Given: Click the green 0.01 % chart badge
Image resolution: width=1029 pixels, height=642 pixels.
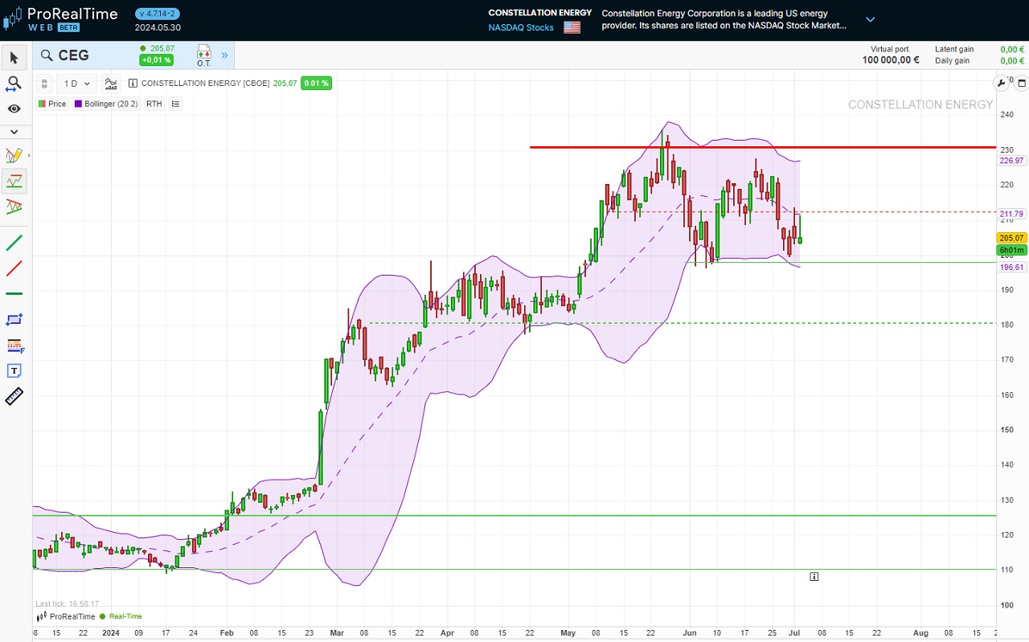Looking at the screenshot, I should (317, 83).
